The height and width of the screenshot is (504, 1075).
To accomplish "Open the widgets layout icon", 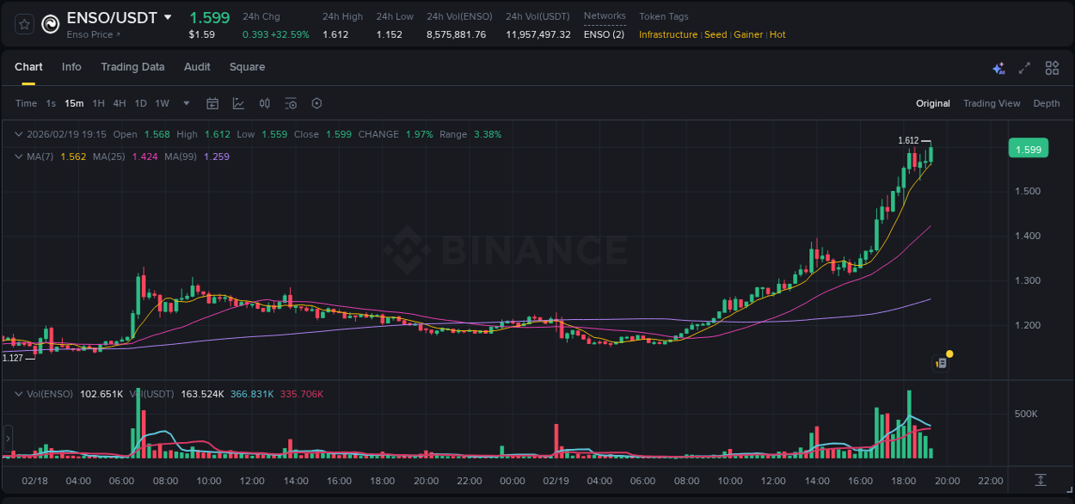I will click(x=1051, y=67).
